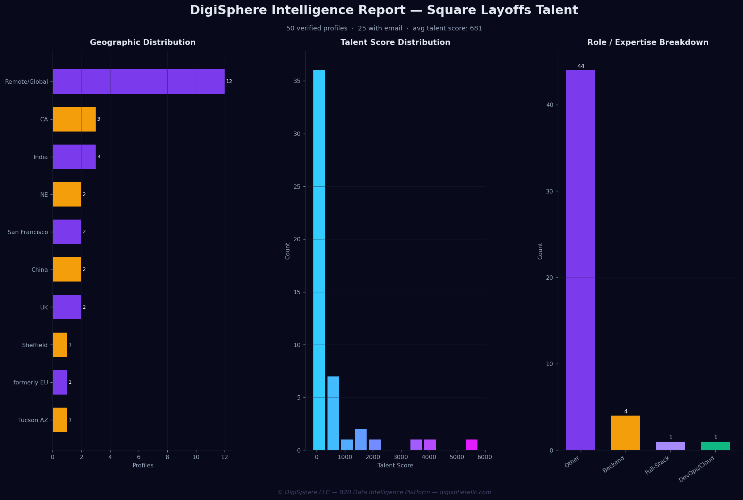
Task: Click the Sheffield label
Action: point(35,345)
